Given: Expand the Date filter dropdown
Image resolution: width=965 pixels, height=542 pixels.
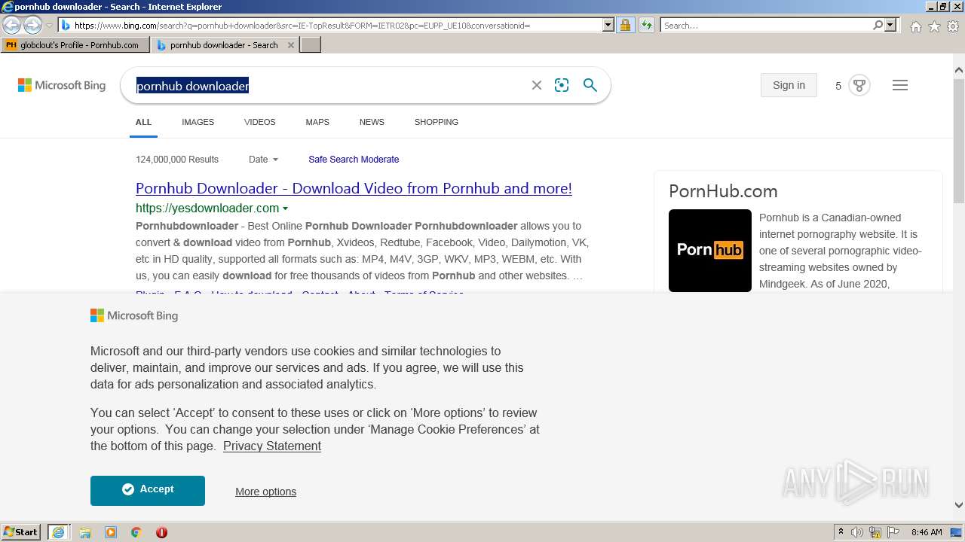Looking at the screenshot, I should [263, 160].
